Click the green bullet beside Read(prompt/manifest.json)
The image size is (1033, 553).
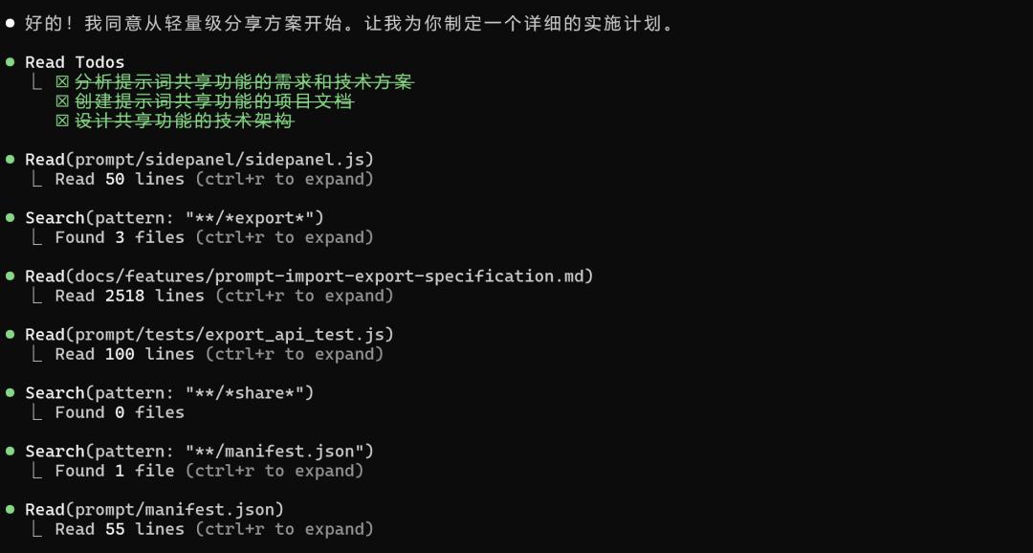pyautogui.click(x=10, y=510)
